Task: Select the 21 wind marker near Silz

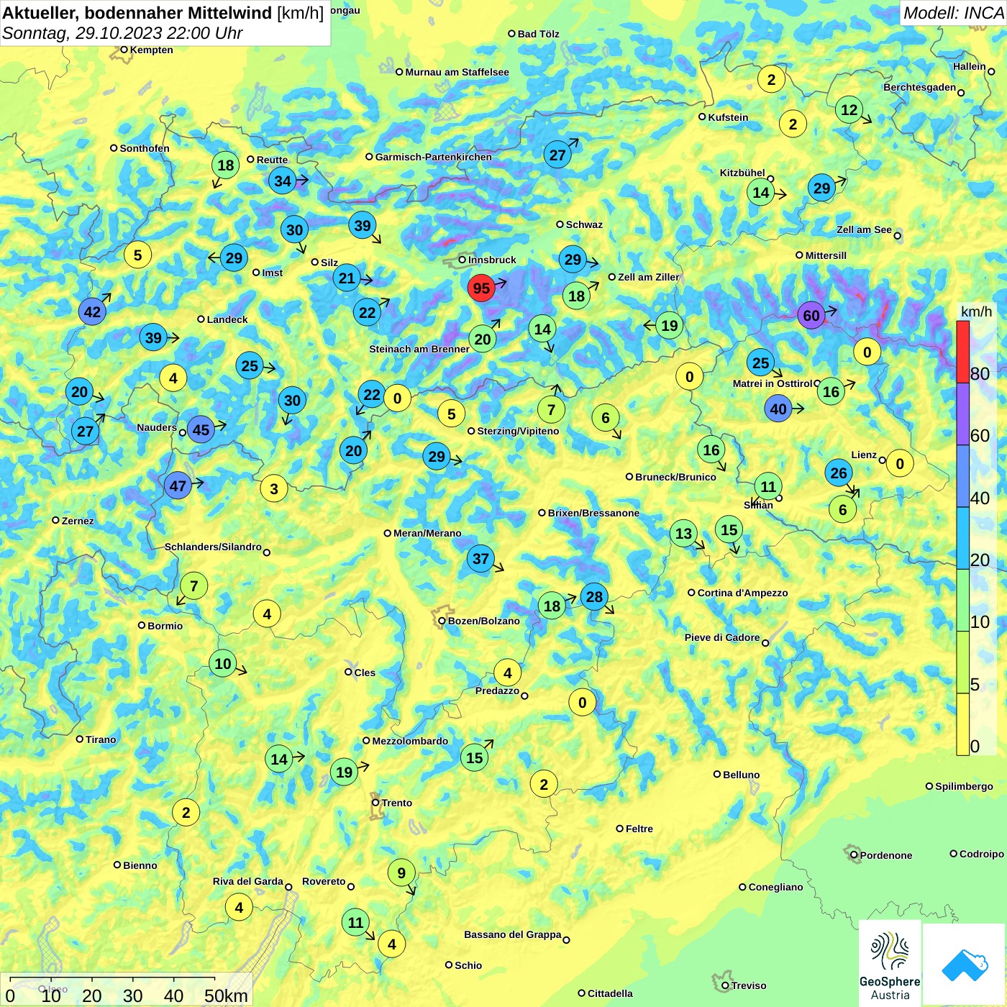Action: click(x=347, y=278)
